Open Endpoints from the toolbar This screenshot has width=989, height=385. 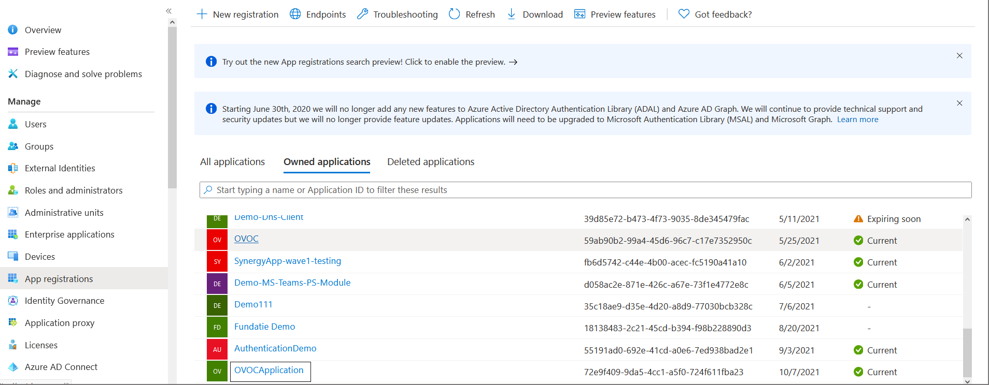[x=317, y=14]
